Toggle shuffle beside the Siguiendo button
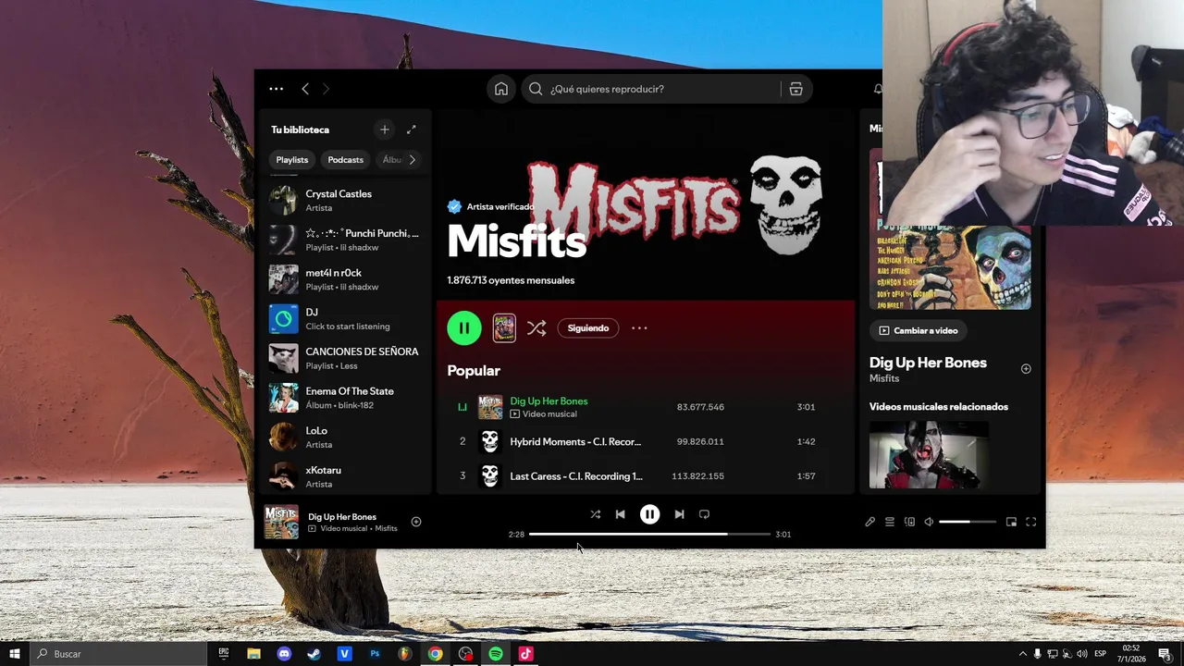1184x666 pixels. (x=536, y=327)
